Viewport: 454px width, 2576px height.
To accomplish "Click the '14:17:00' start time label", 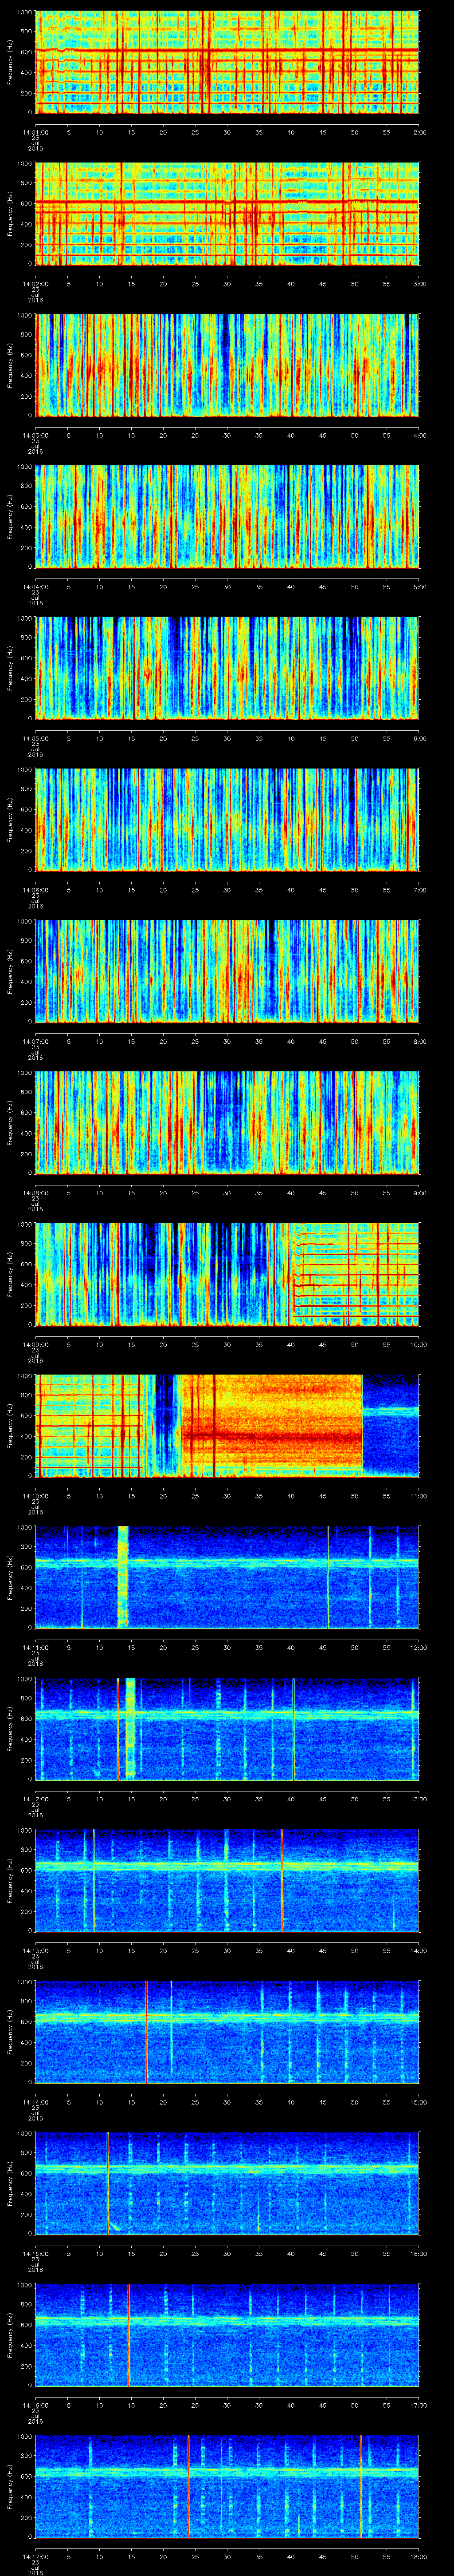I will pyautogui.click(x=35, y=2556).
